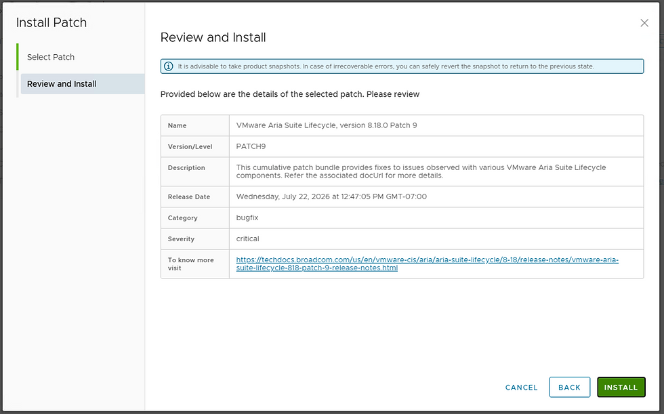Click the 'bugfix' category value
Viewport: 664px width, 414px height.
coord(247,218)
